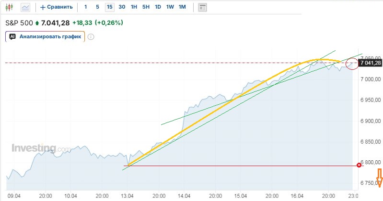383x201 pixels.
Task: Click the red circle marker at 6 800 level
Action: (x=360, y=166)
